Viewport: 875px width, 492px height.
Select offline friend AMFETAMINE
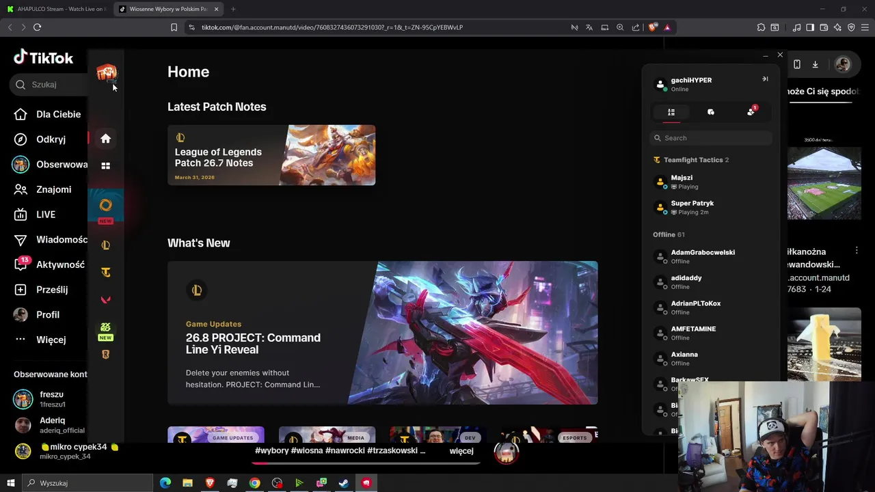coord(711,333)
